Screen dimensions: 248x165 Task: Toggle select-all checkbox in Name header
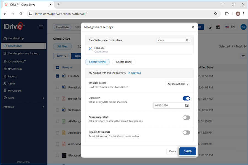pos(58,68)
